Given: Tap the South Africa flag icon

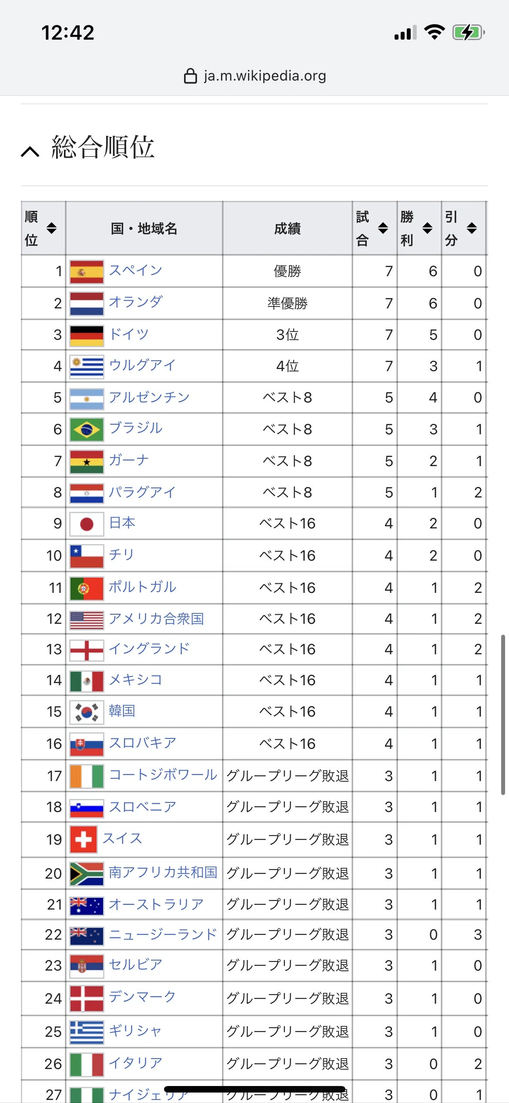Looking at the screenshot, I should (x=87, y=874).
